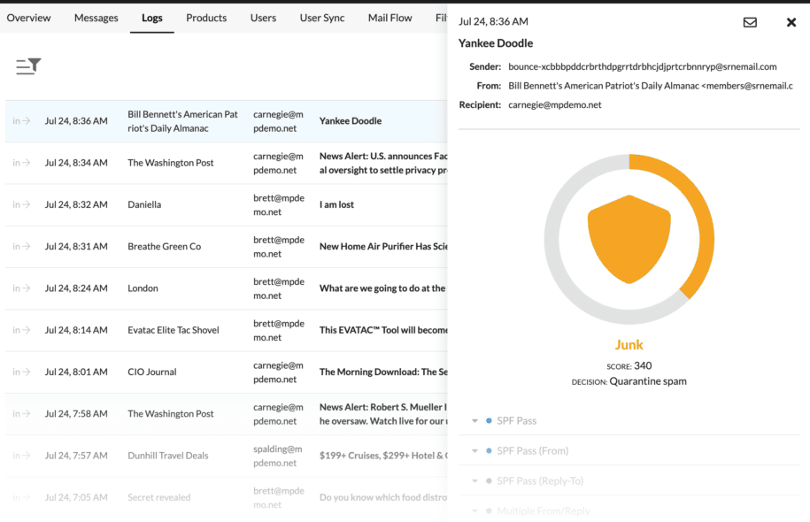The image size is (810, 522).
Task: Open the Users tab
Action: [x=263, y=18]
